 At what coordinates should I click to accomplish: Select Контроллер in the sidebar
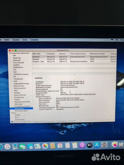19,97
